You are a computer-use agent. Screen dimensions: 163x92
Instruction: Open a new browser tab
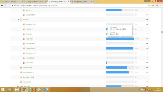pyautogui.click(x=96, y=2)
